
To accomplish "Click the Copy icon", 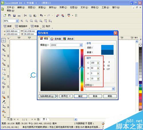I will pos(30,15).
